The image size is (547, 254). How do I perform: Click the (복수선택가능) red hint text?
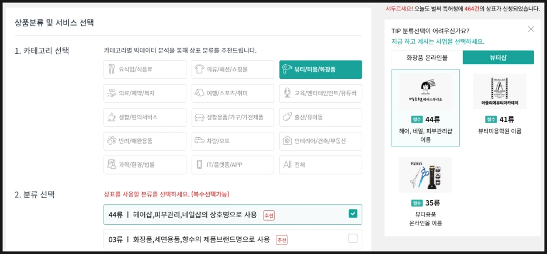point(210,194)
